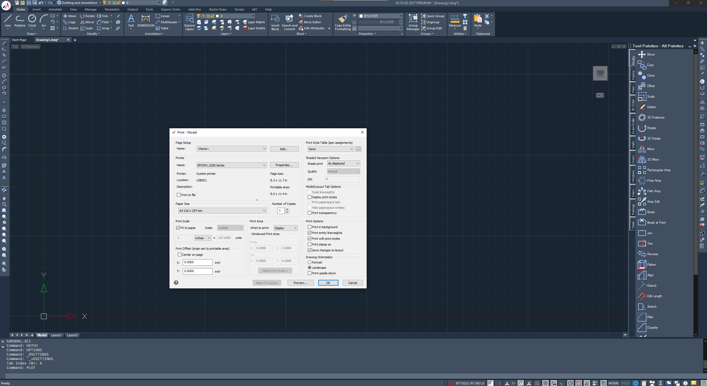The height and width of the screenshot is (386, 707).
Task: Select 3D Positioner in Tool Palettes
Action: 651,118
